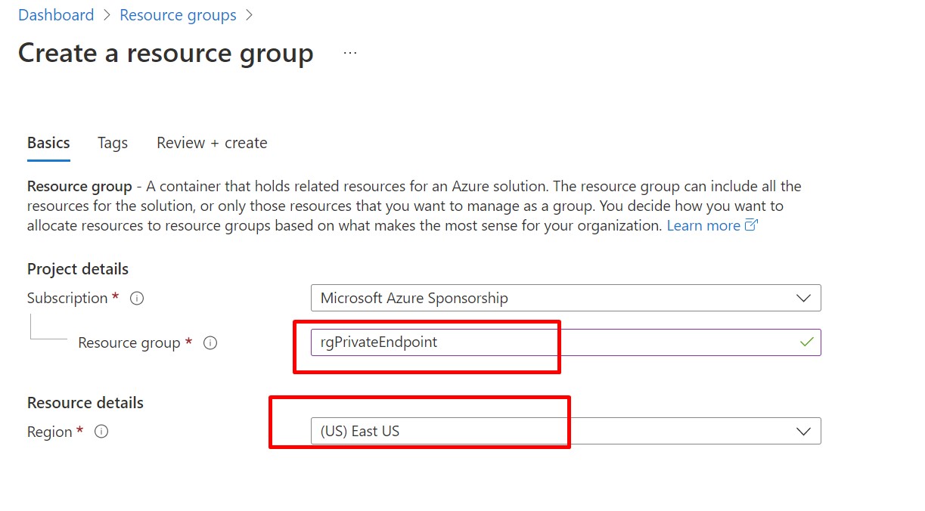Image resolution: width=925 pixels, height=511 pixels.
Task: Click the Region field label
Action: tap(49, 432)
